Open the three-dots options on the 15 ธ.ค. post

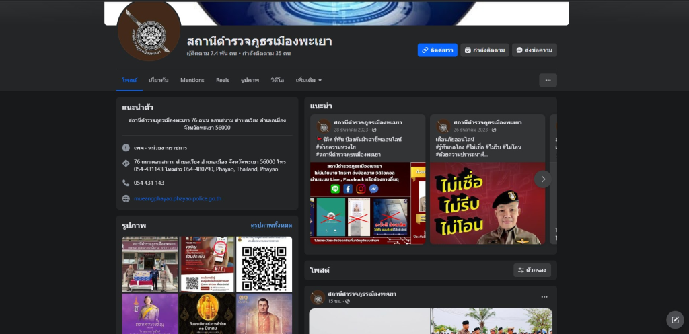544,296
